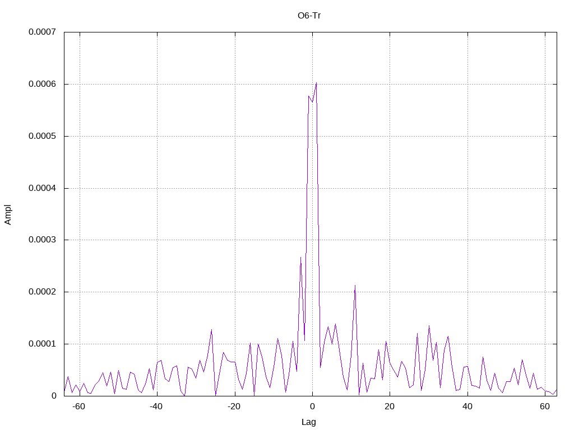Click y-axis tick label 0.0004
This screenshot has width=574, height=430.
pos(43,188)
